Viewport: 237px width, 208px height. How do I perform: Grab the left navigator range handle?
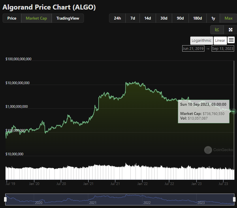point(5,199)
